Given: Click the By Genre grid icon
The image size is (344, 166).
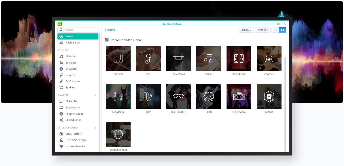Looking at the screenshot, I should [61, 88].
